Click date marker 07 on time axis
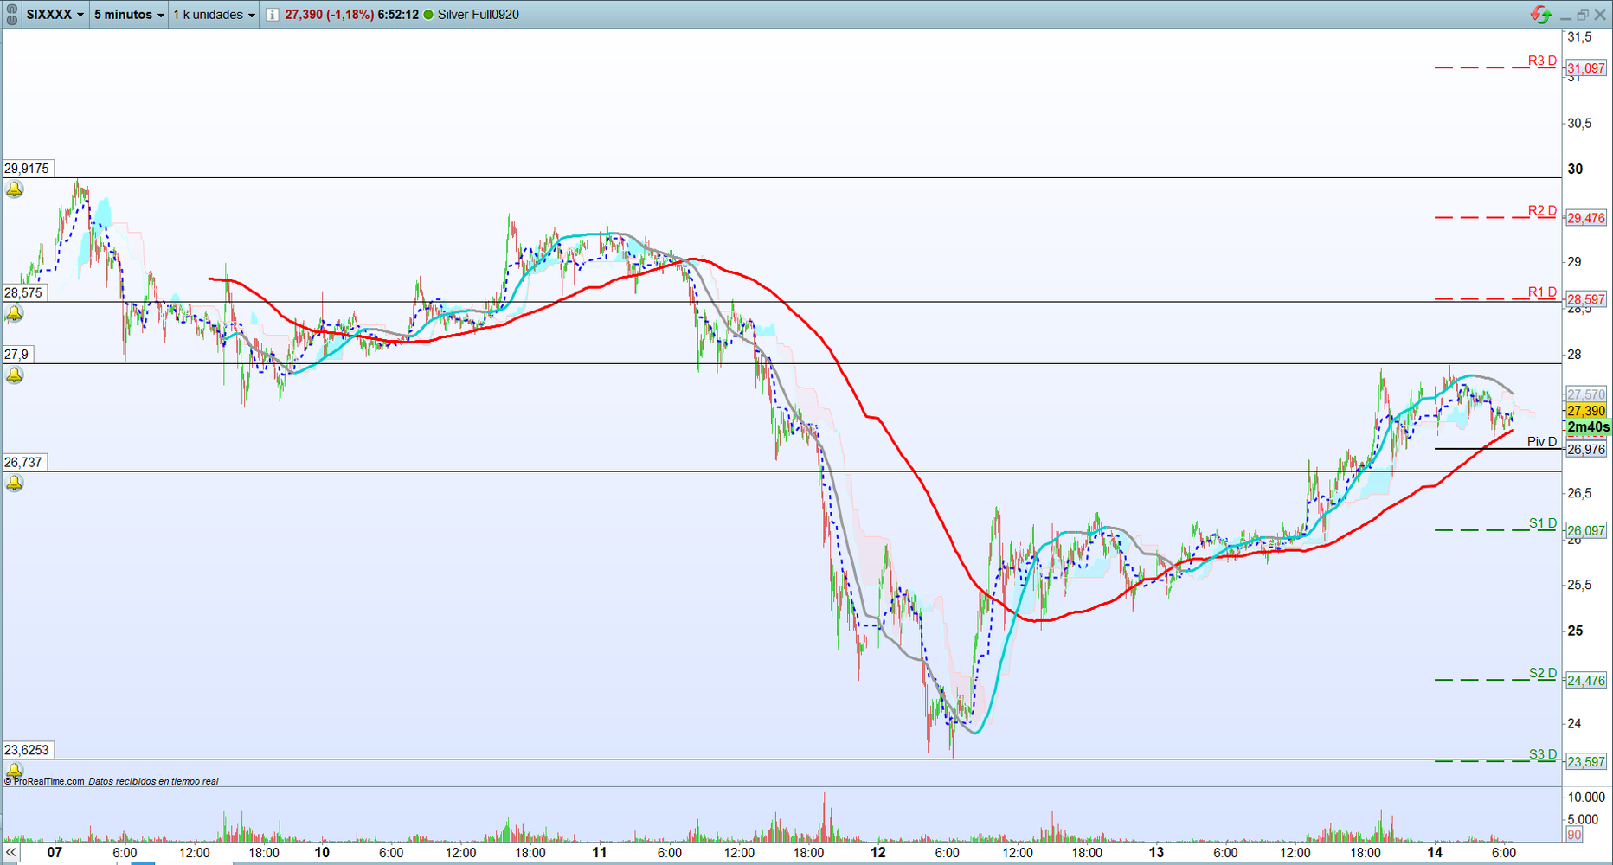Viewport: 1613px width, 865px height. pos(55,853)
